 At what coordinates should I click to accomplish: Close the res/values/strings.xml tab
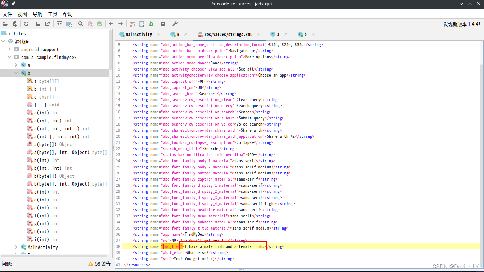pyautogui.click(x=259, y=34)
